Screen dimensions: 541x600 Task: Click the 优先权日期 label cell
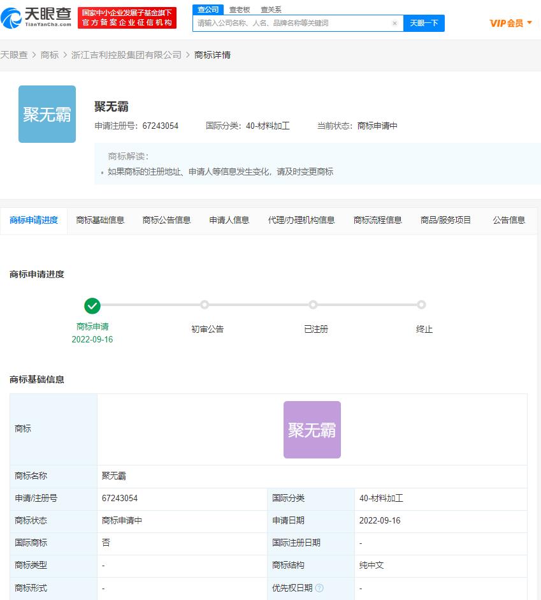pos(311,588)
